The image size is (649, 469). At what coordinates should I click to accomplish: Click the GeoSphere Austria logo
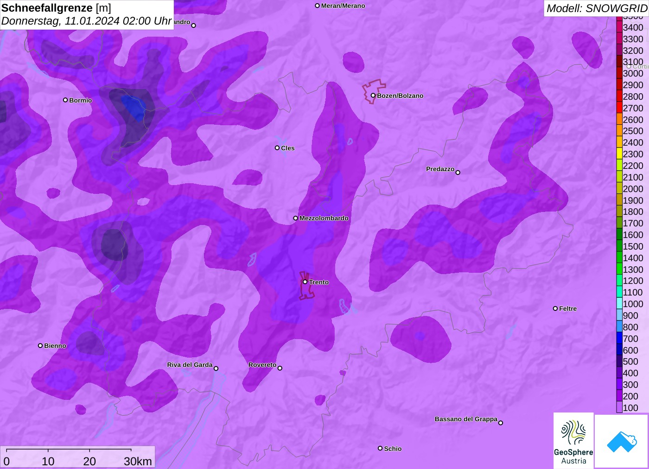(573, 440)
